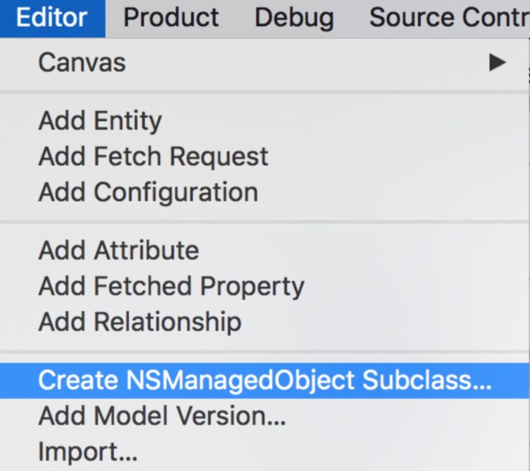The image size is (530, 471).
Task: Close the menu via highlighted Editor title
Action: click(x=51, y=17)
